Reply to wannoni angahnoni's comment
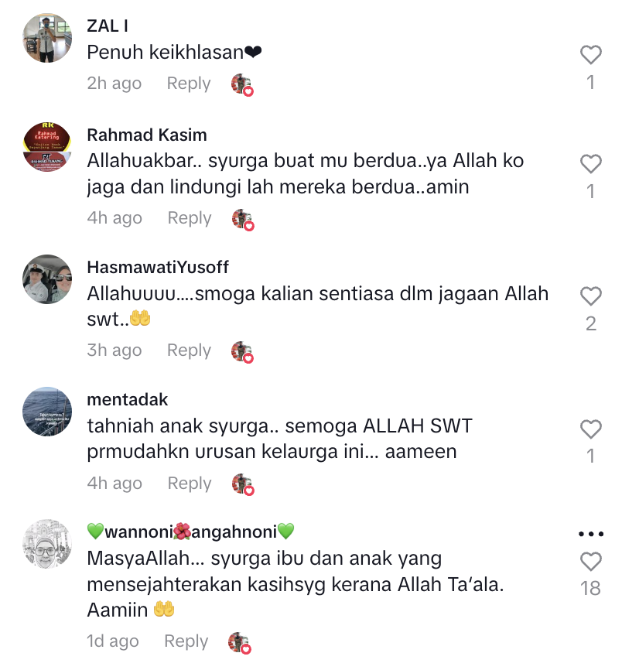The image size is (639, 670). click(x=186, y=641)
